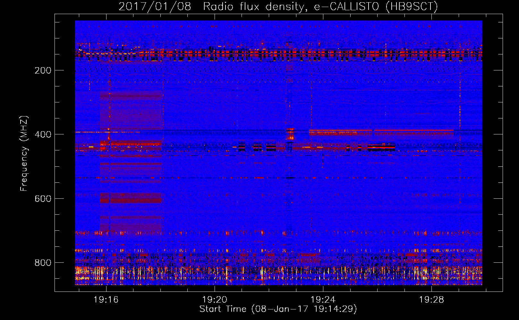Click the 600 frequency tick label

pos(43,199)
